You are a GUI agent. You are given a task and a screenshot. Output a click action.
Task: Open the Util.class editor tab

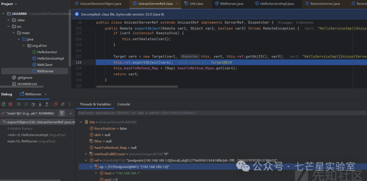[194, 3]
